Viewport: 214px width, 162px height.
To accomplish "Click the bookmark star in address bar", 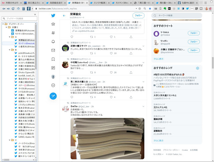I will 150,9.
